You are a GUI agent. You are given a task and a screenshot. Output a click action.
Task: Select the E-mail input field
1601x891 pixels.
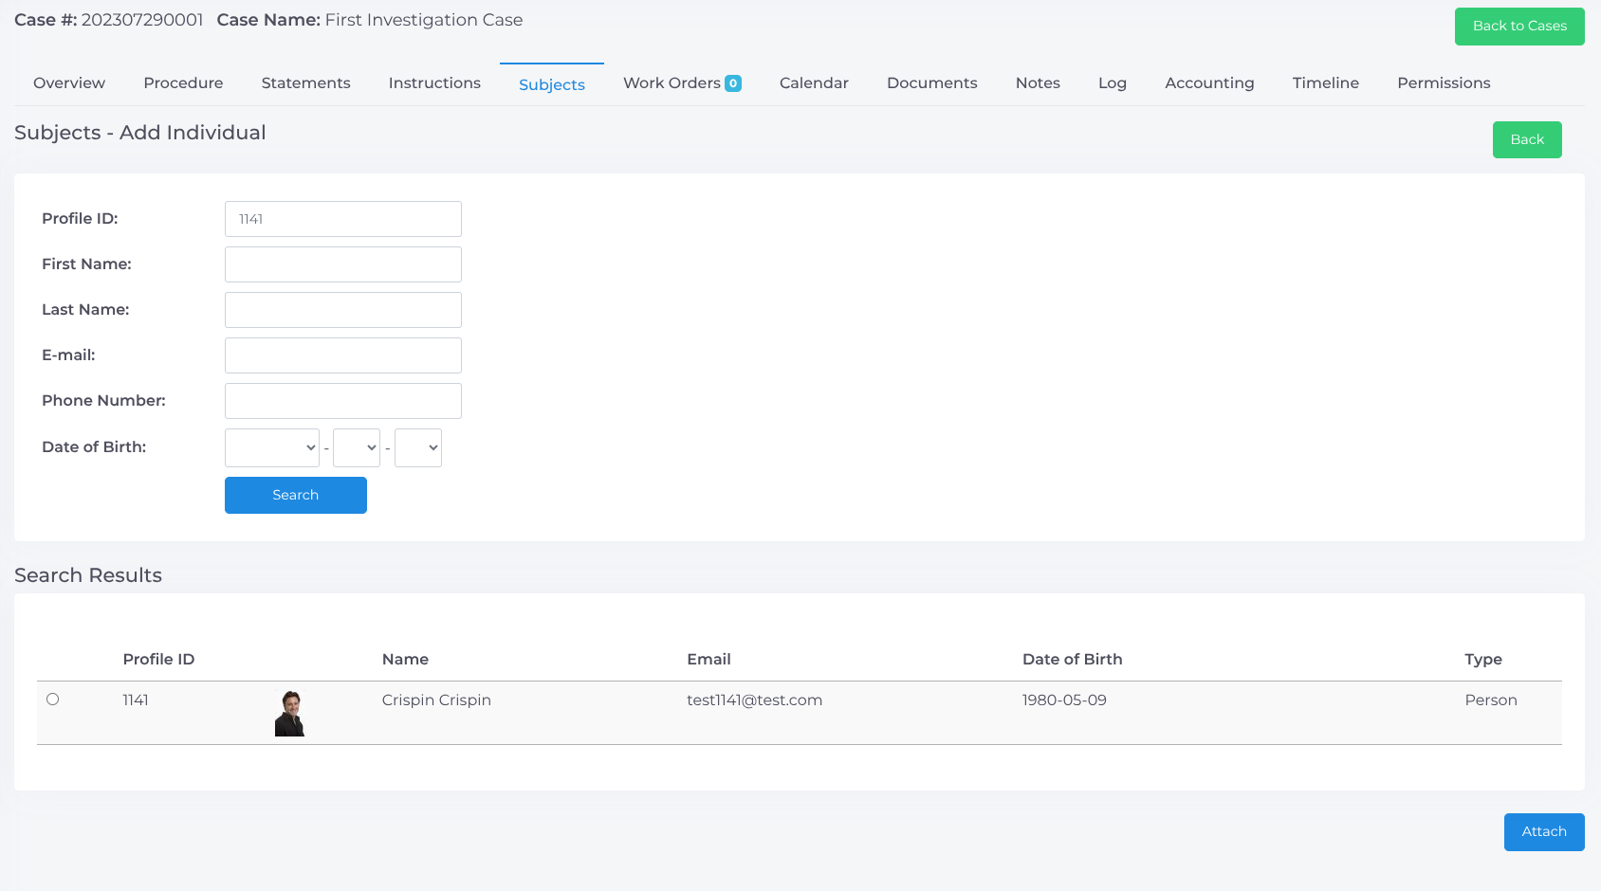(343, 355)
